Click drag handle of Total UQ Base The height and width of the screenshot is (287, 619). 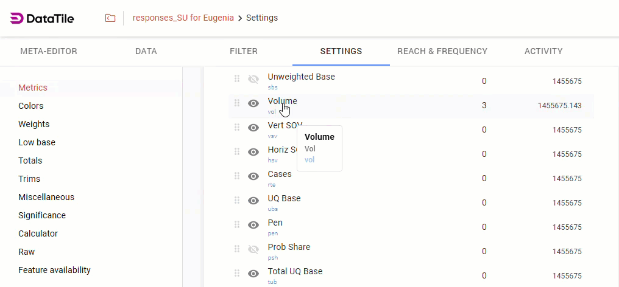pyautogui.click(x=237, y=274)
